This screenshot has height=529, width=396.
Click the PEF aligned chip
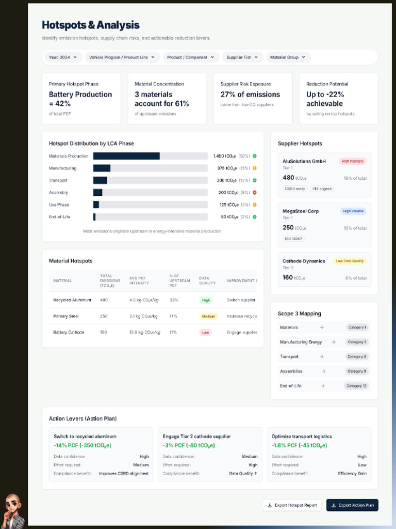322,189
